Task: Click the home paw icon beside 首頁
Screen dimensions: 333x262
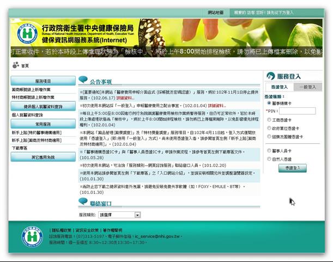Action: click(15, 65)
